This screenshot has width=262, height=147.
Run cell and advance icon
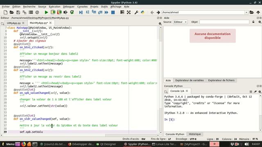[59, 12]
